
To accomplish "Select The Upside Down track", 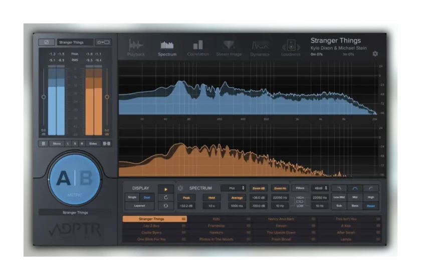I will pos(284,232).
